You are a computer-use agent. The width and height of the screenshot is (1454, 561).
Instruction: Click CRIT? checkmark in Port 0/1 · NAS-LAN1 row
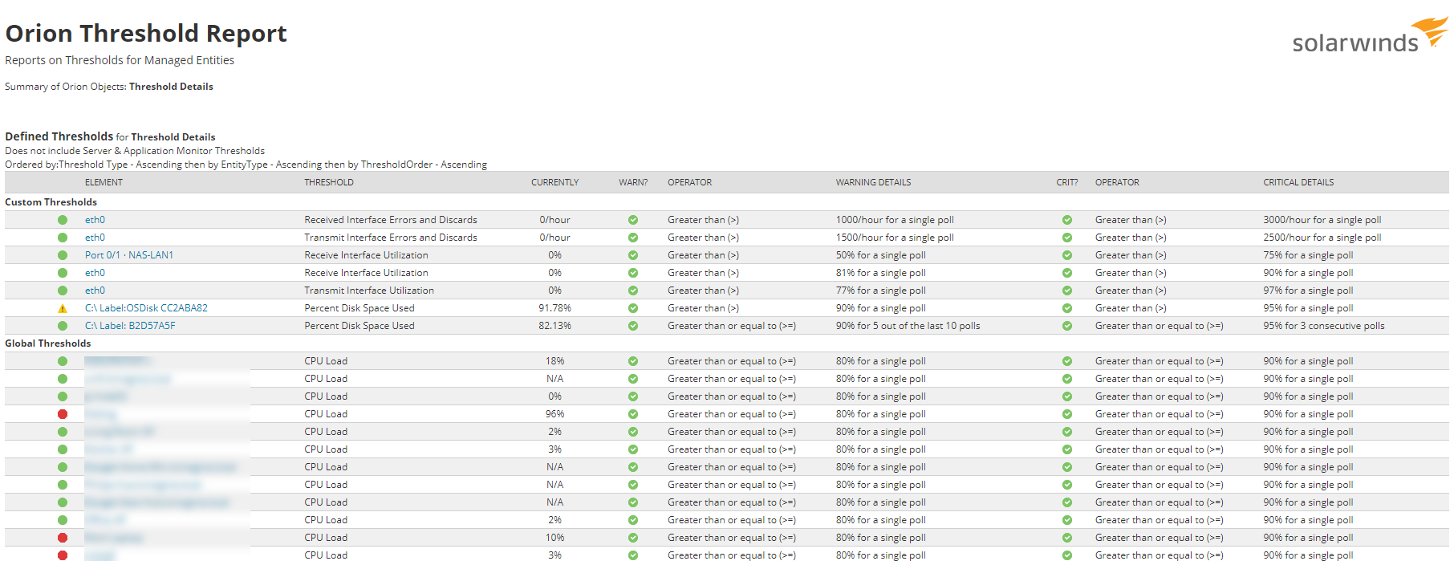tap(1067, 255)
